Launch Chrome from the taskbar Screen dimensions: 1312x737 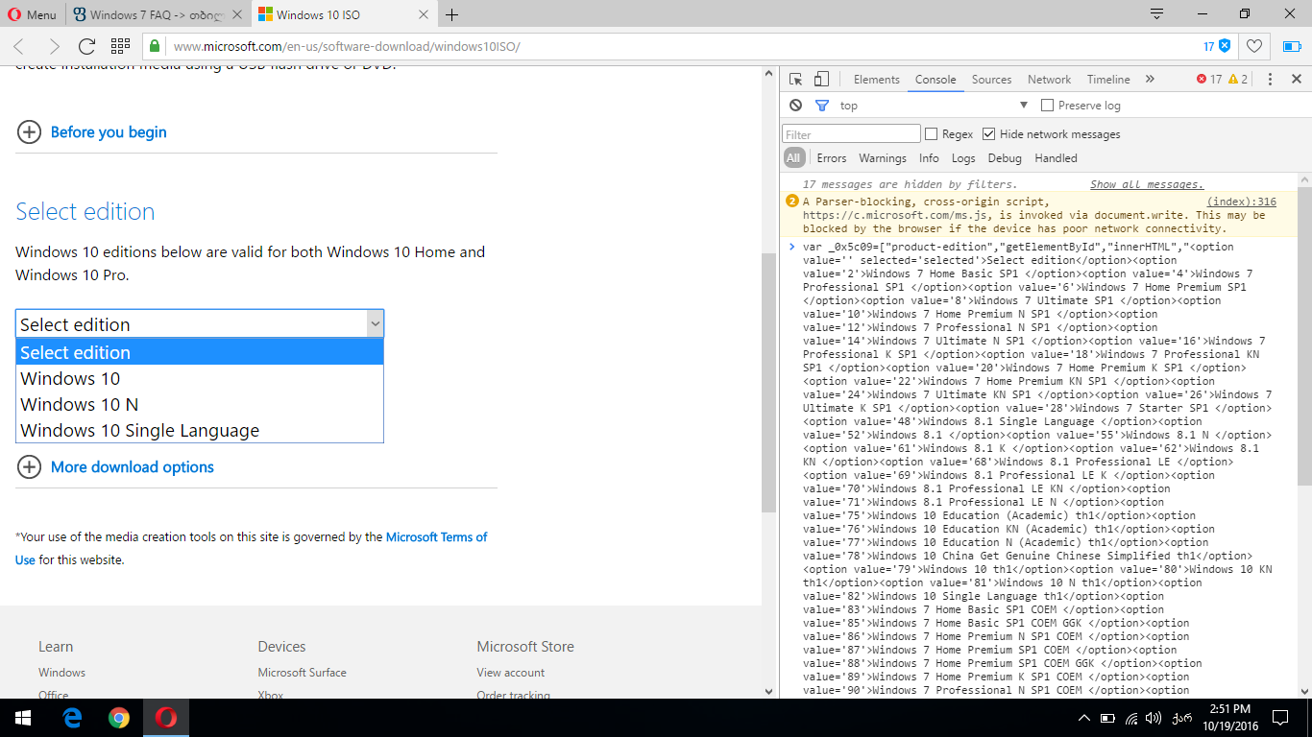coord(119,718)
